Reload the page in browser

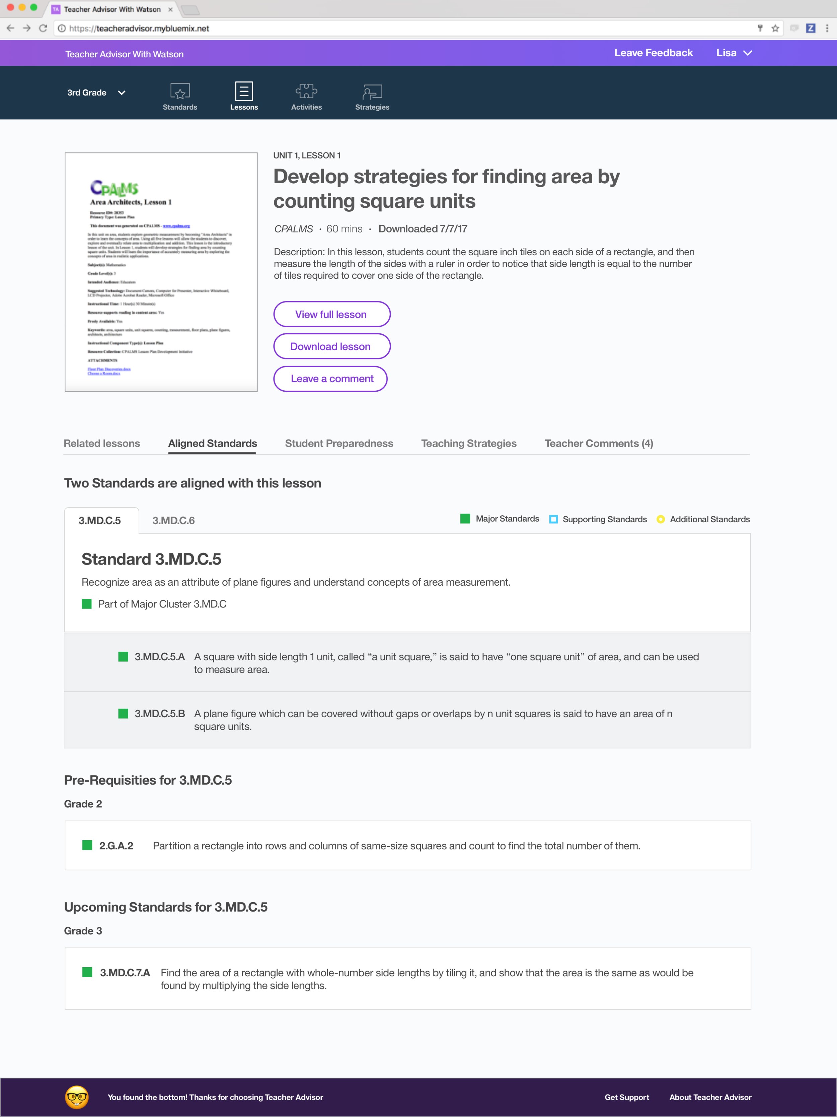(x=43, y=28)
